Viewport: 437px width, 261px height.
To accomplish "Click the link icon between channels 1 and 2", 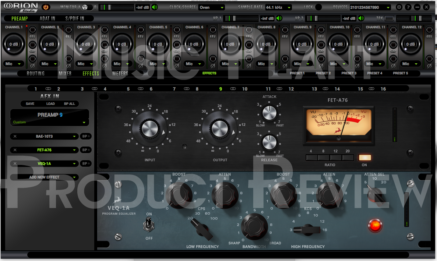I will 48,89.
